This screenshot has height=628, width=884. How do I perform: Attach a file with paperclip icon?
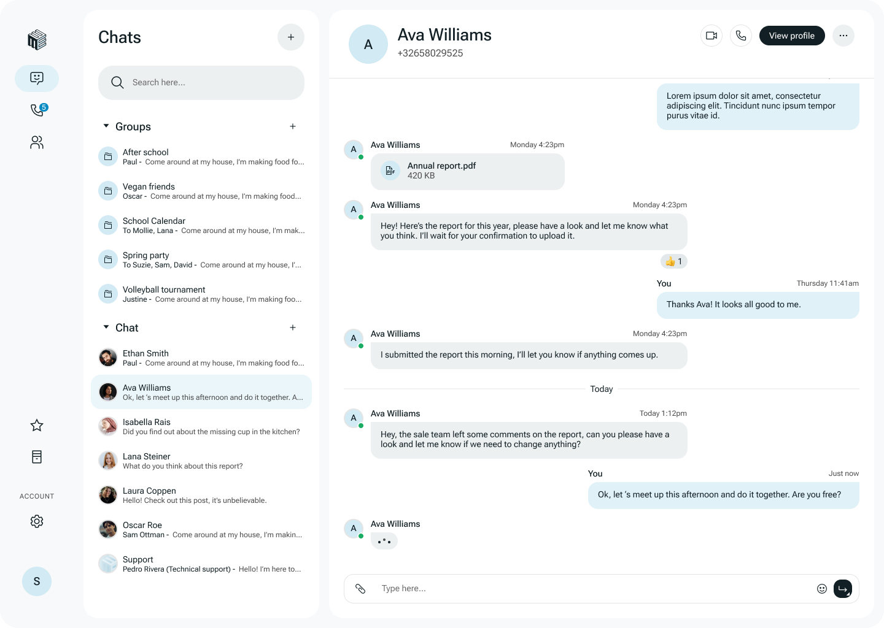(x=360, y=589)
